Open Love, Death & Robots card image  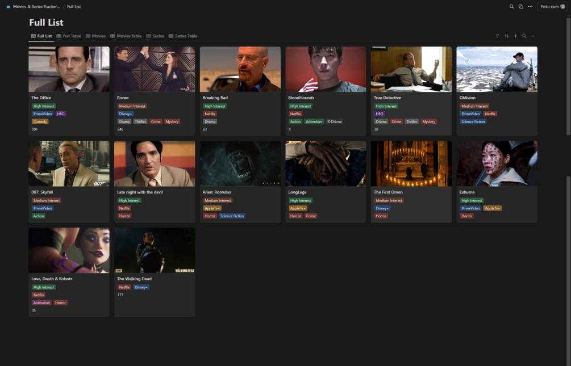(69, 250)
